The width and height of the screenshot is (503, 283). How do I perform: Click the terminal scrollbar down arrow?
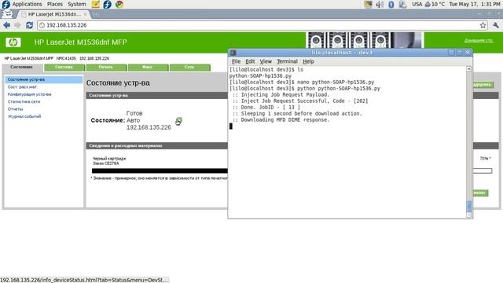click(468, 215)
